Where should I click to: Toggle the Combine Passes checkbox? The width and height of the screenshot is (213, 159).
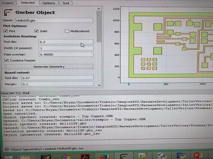pos(6,60)
